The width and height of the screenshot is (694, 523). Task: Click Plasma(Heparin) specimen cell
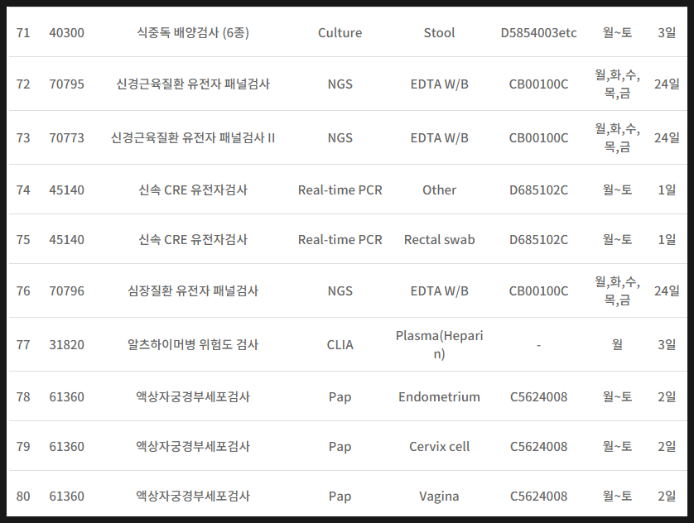coord(439,344)
